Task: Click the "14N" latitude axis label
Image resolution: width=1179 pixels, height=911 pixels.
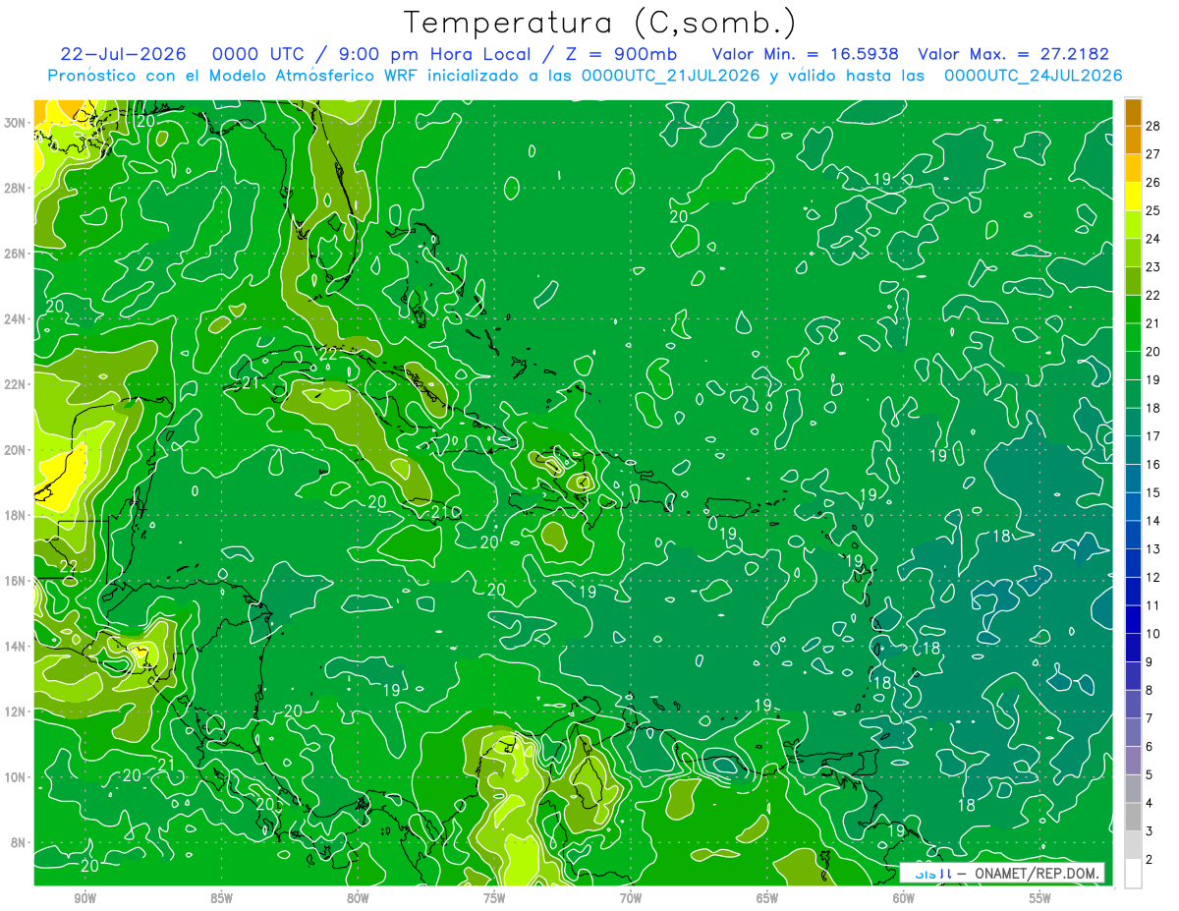Action: 16,646
